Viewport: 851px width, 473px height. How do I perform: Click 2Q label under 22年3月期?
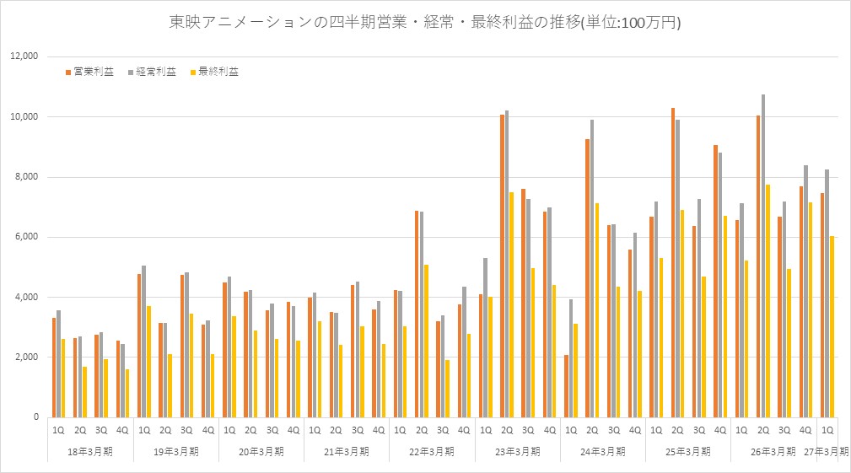(x=421, y=430)
